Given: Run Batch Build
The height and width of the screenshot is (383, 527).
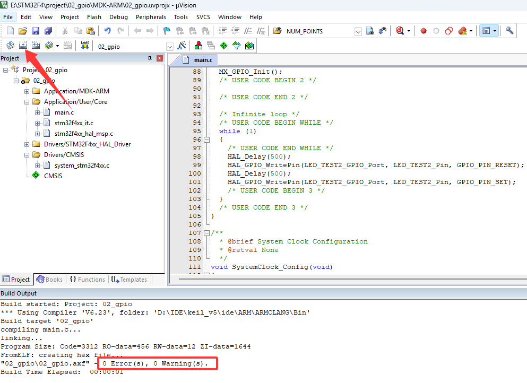Looking at the screenshot, I should (49, 46).
